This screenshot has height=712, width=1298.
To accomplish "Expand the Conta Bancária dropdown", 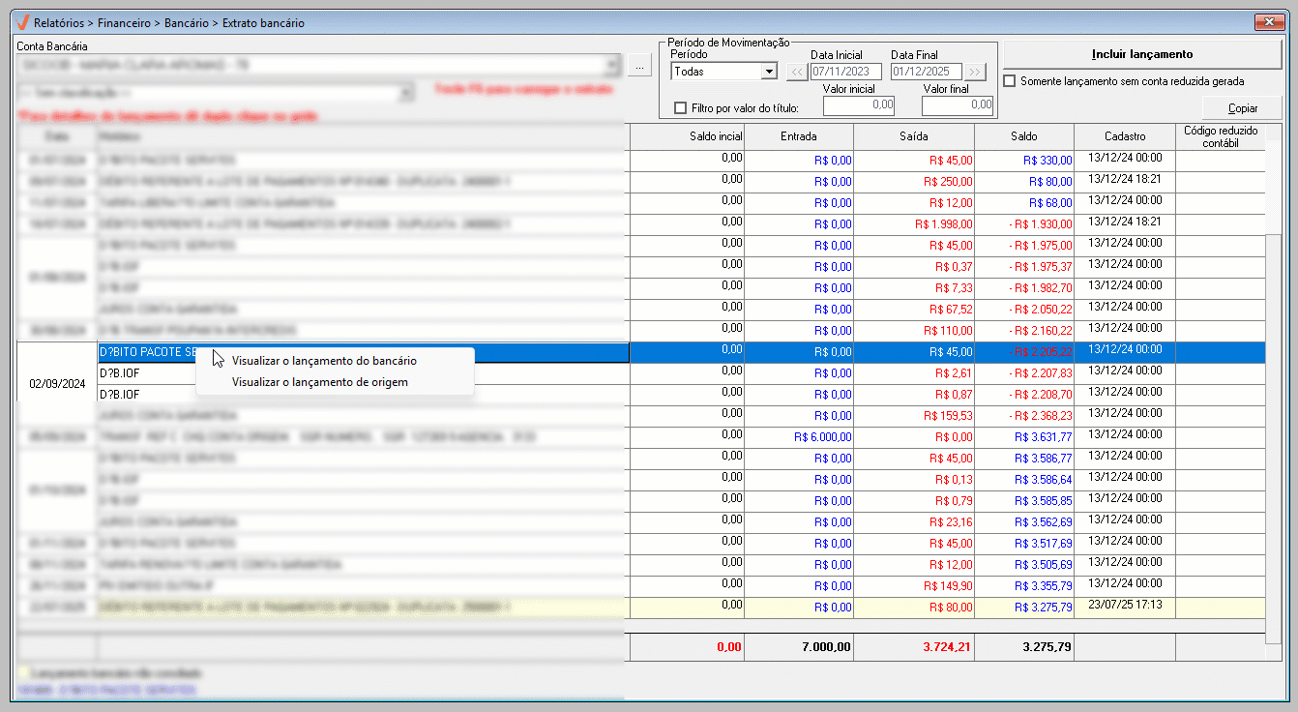I will tap(611, 66).
